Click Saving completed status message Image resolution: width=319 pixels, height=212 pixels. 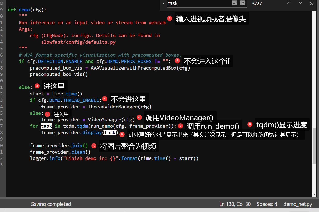51,204
